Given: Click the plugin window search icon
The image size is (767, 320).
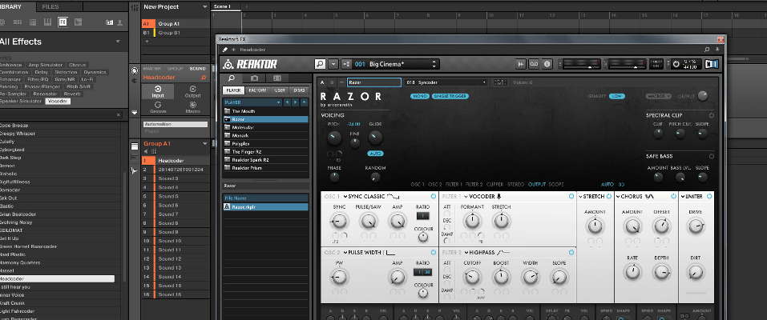Looking at the screenshot, I should click(x=707, y=50).
